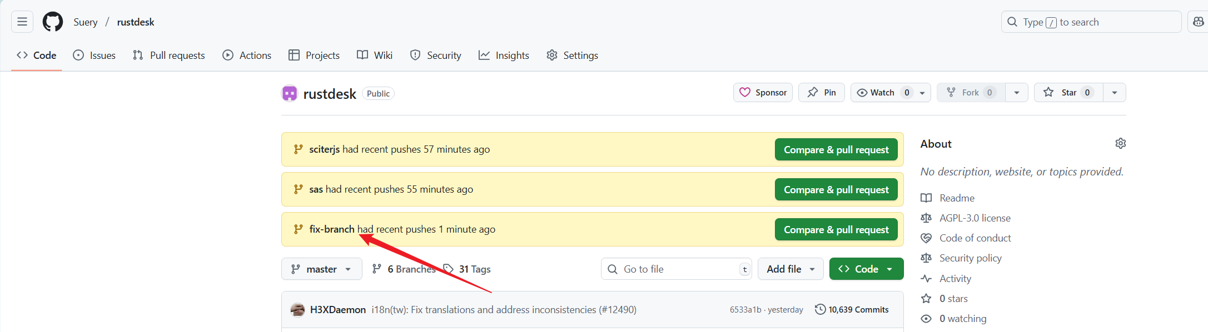Open the Fork dropdown arrow

(x=1017, y=93)
